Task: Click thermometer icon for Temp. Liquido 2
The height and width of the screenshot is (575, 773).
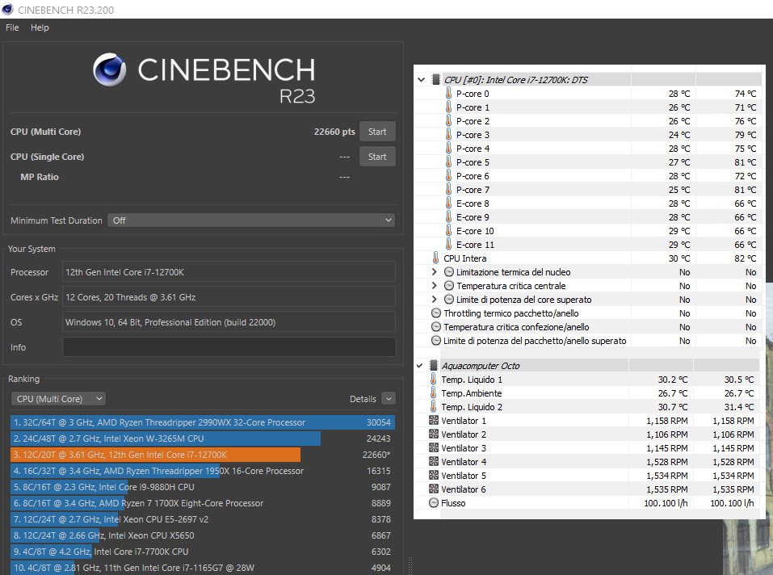Action: click(x=433, y=407)
